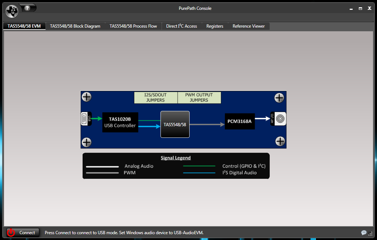Click the red power icon beside Connect
This screenshot has height=240, width=377.
point(11,232)
